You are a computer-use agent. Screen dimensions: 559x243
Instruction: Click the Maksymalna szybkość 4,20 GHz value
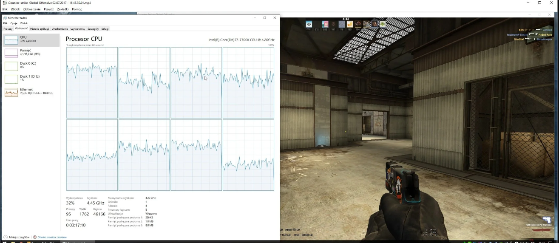coord(150,198)
